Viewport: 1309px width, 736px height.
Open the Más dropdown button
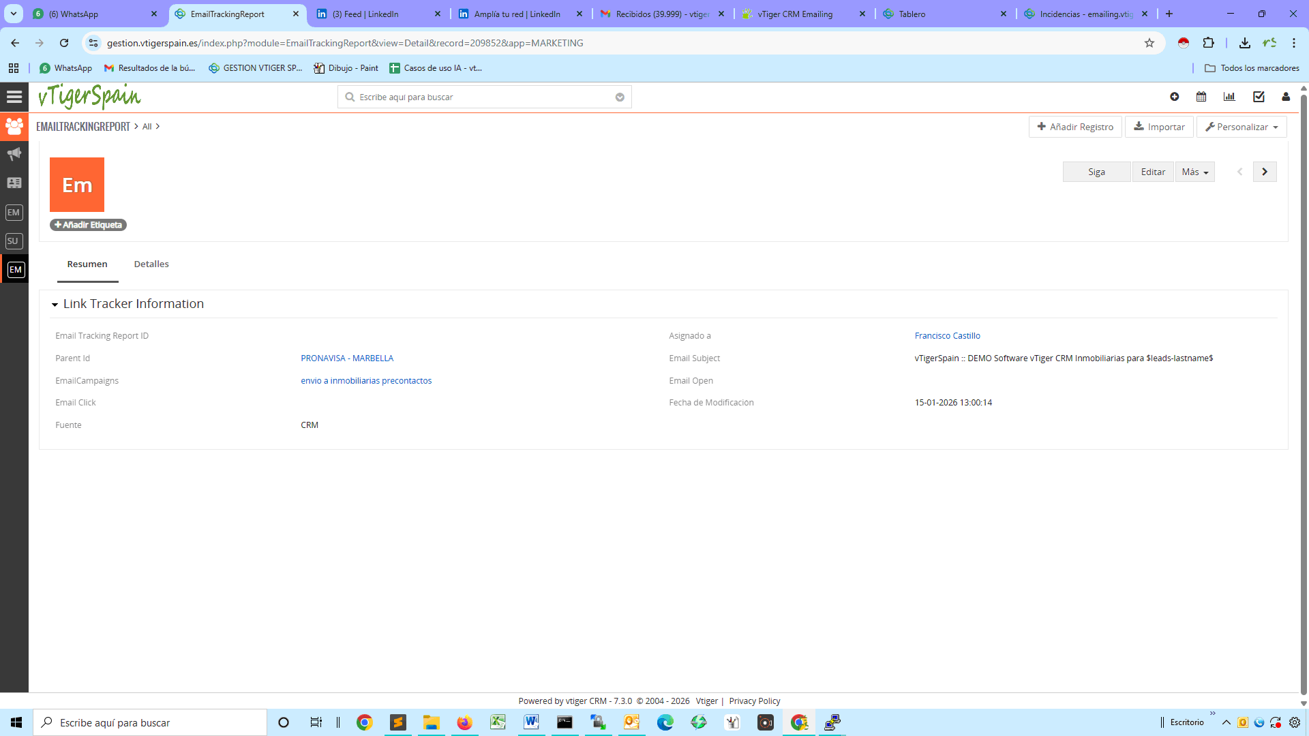pos(1194,171)
